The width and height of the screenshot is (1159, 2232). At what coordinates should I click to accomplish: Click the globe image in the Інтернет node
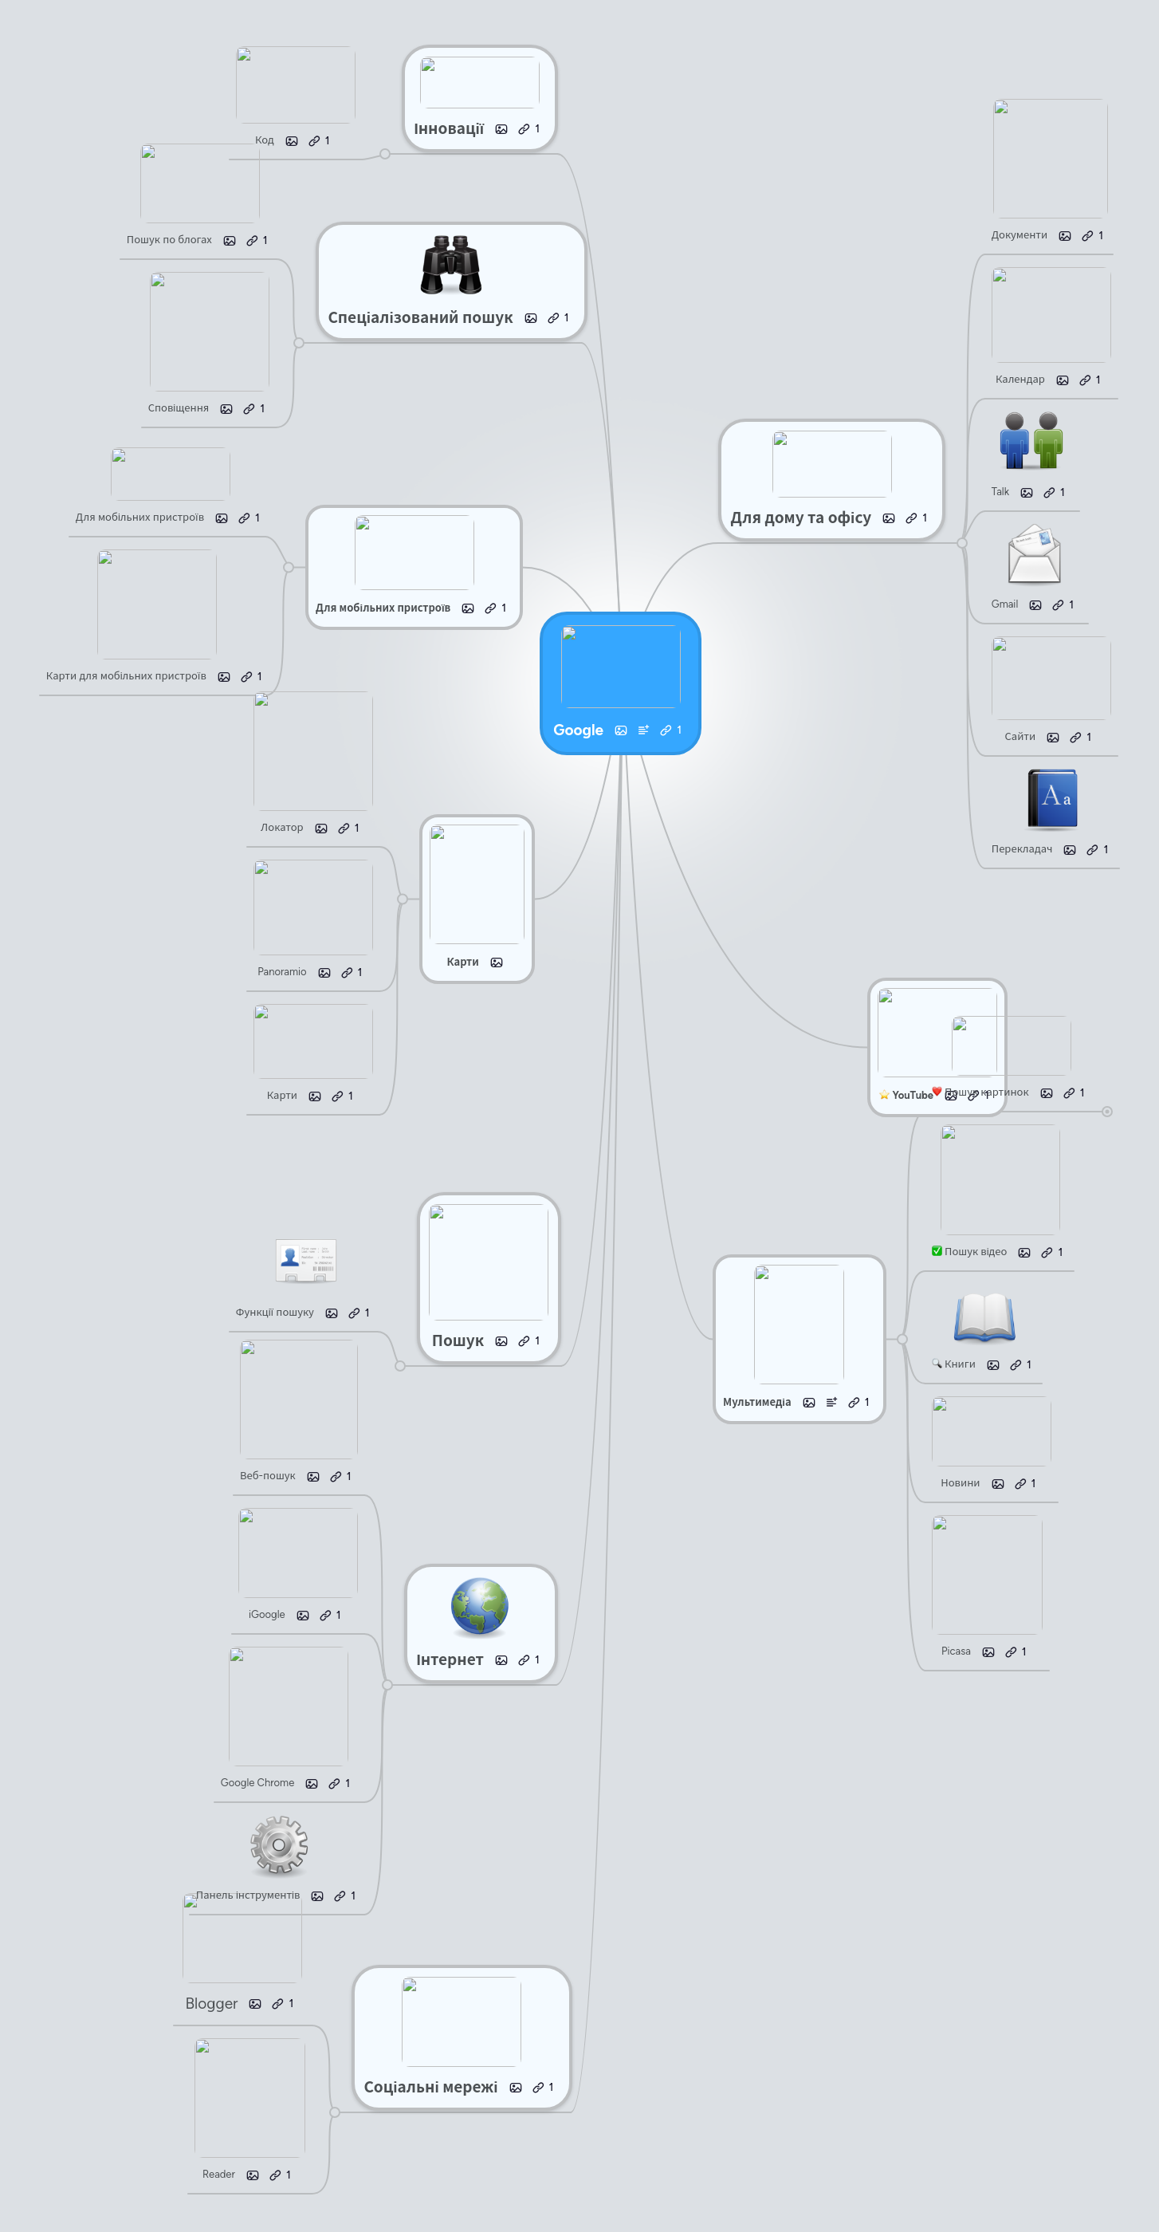(x=479, y=1606)
